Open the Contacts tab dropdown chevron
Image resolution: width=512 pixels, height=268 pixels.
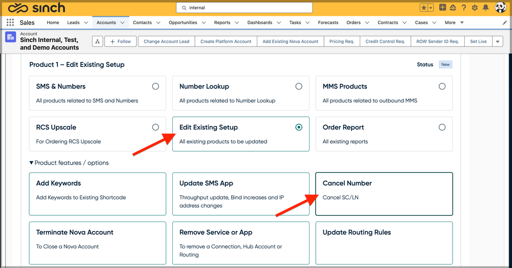coord(158,23)
